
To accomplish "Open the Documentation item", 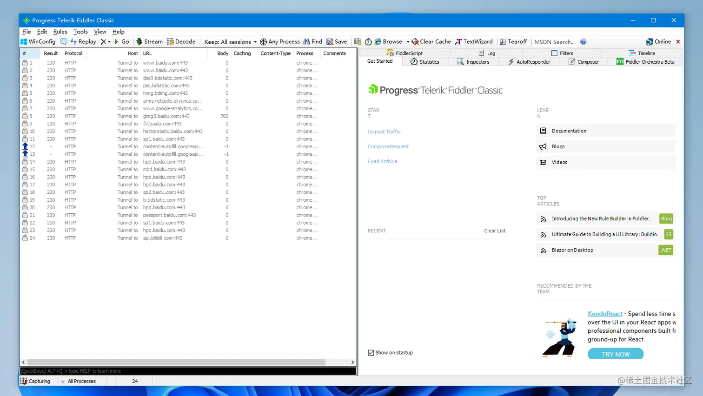I will click(x=606, y=131).
